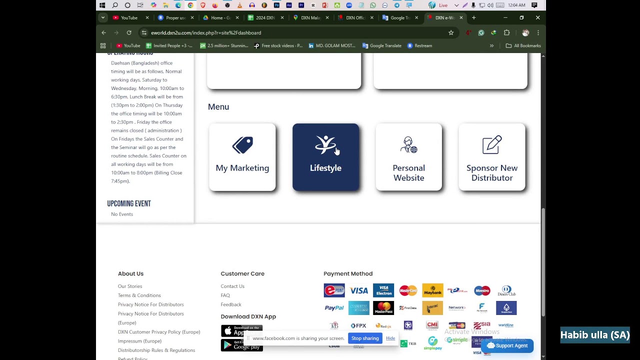
Task: Click the FPX payment logo
Action: pyautogui.click(x=359, y=325)
